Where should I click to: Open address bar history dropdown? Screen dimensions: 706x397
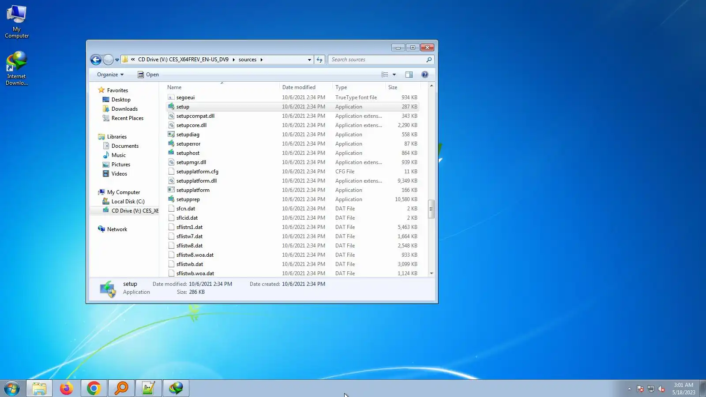[309, 60]
